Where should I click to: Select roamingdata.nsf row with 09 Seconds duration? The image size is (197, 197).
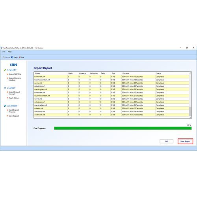click(x=112, y=89)
